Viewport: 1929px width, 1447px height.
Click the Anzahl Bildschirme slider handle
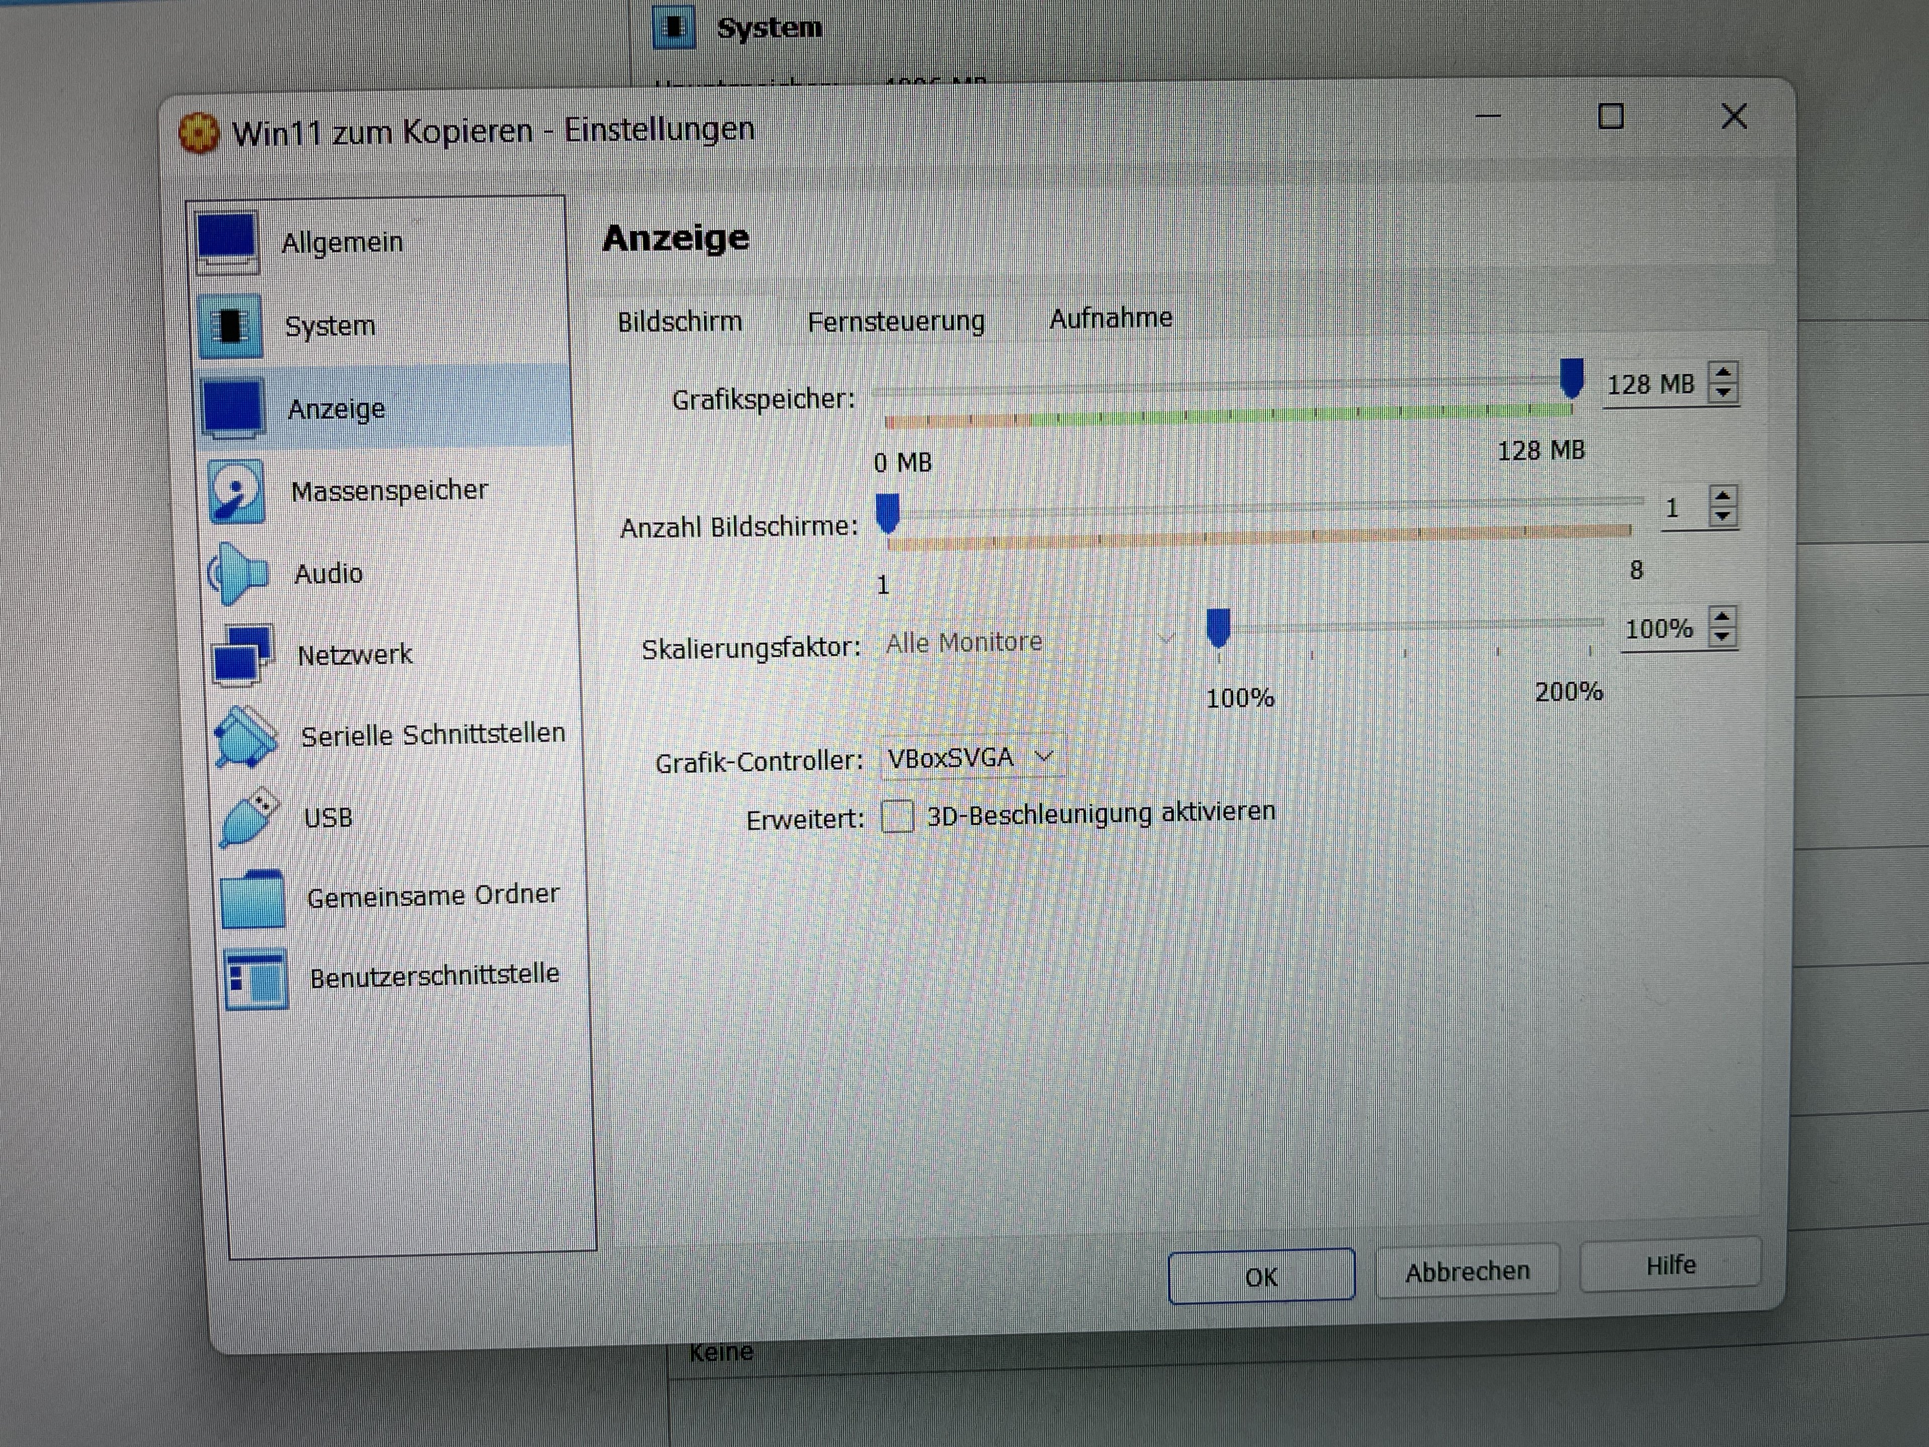[x=888, y=513]
